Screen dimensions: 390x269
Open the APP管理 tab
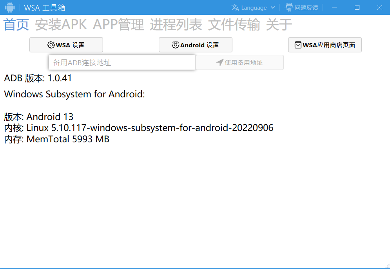(x=118, y=25)
